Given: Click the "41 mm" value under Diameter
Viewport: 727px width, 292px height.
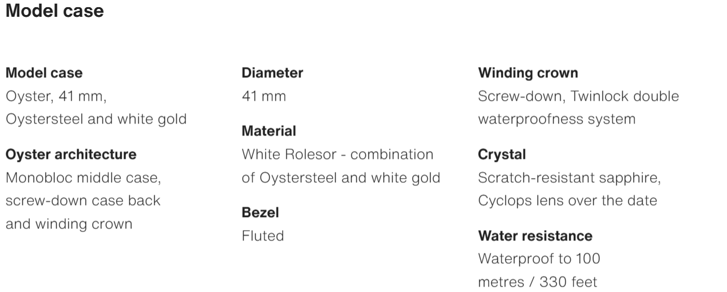Looking at the screenshot, I should tap(263, 96).
